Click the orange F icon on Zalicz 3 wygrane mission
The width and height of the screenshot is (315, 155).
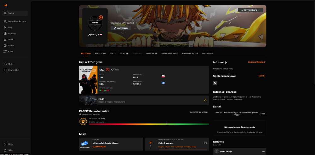coord(151,143)
